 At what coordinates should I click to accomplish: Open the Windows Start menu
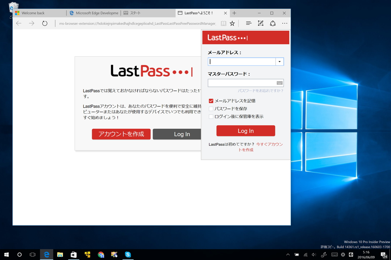coord(6,255)
